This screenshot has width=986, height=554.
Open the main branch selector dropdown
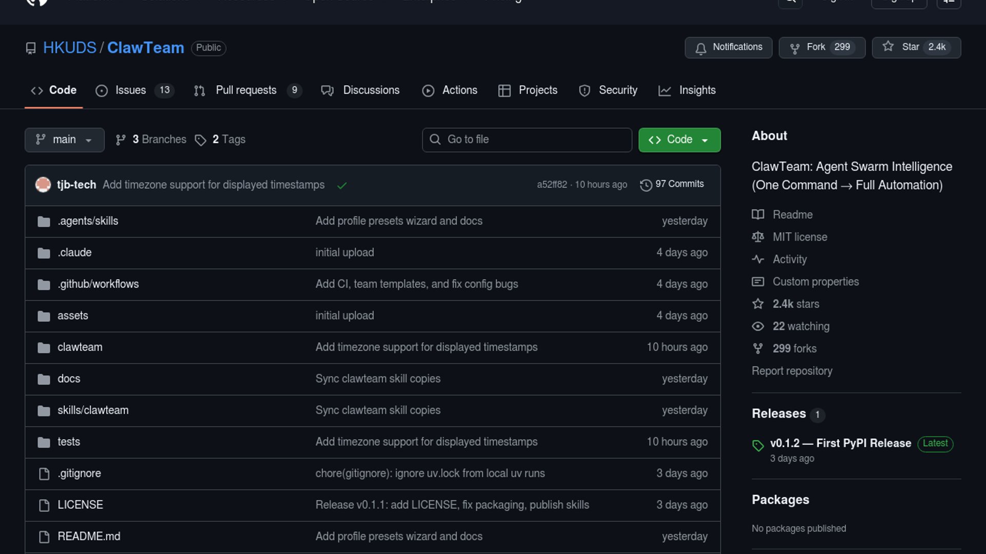64,140
